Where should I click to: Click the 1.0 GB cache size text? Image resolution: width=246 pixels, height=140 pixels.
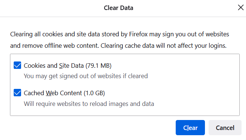(94, 93)
